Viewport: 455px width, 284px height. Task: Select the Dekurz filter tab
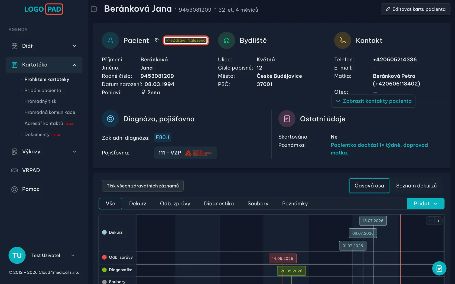tap(138, 204)
